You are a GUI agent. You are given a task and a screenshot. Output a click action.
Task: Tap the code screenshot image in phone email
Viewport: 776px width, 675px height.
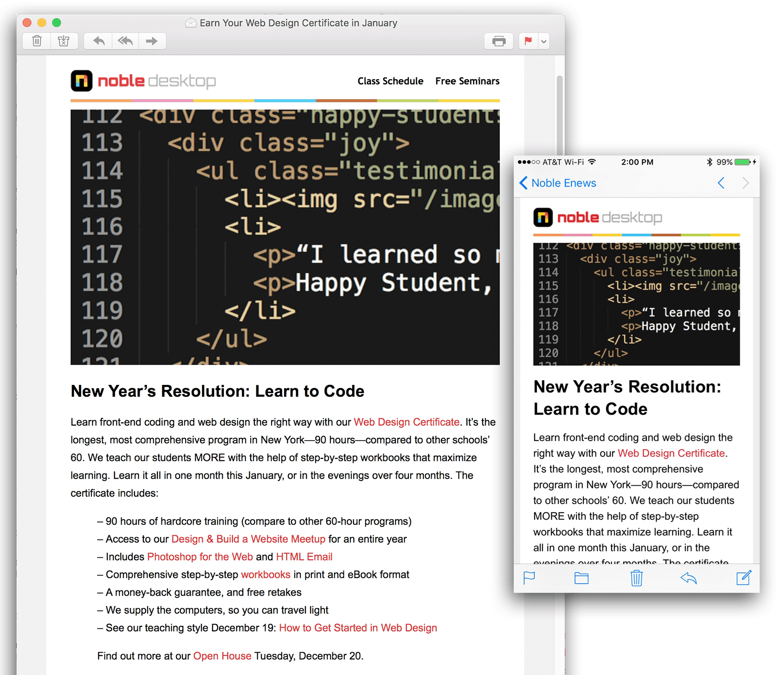(636, 304)
